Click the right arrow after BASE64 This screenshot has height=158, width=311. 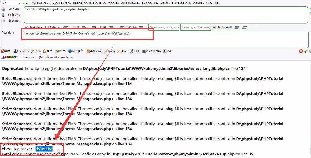(x=143, y=27)
